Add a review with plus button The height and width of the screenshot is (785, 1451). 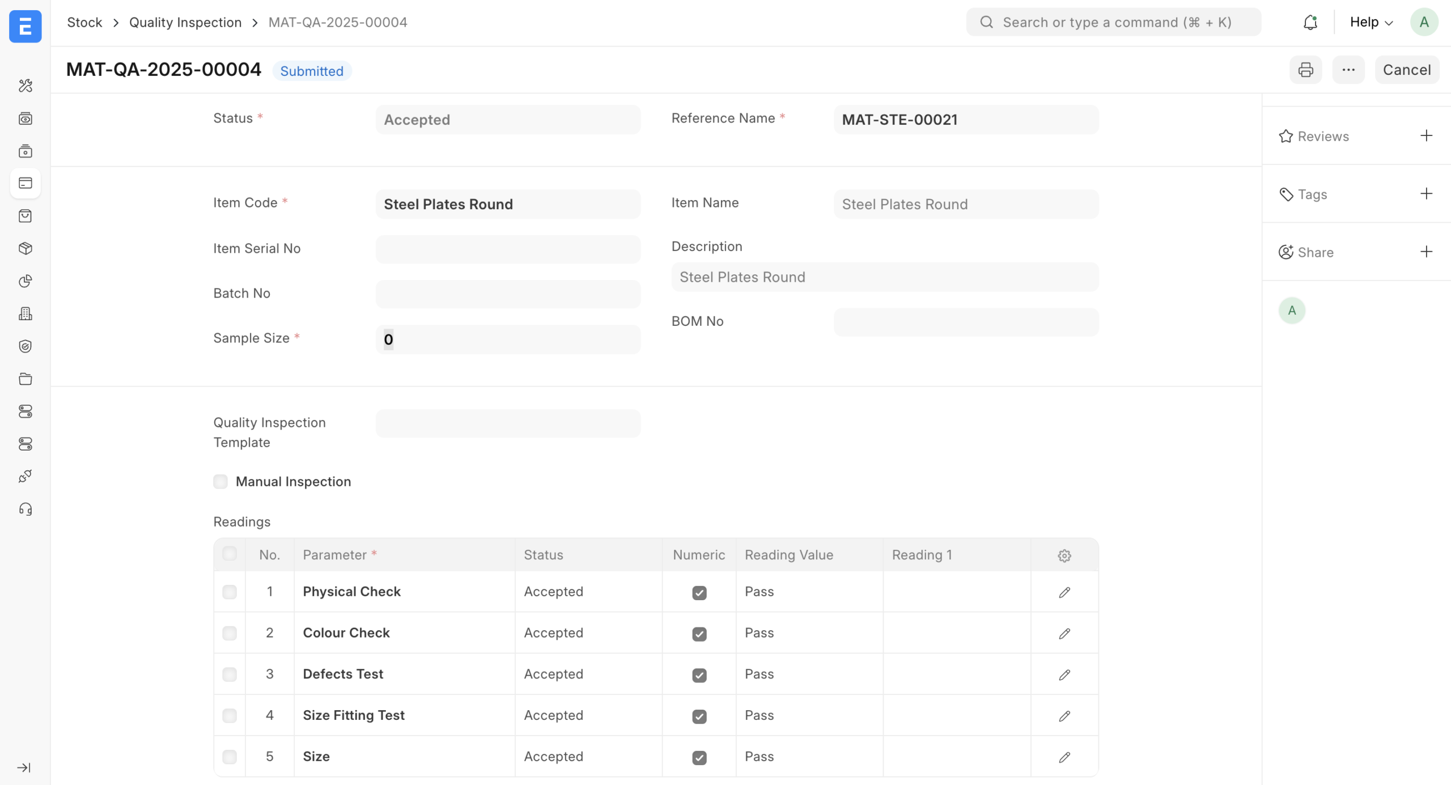(1426, 135)
